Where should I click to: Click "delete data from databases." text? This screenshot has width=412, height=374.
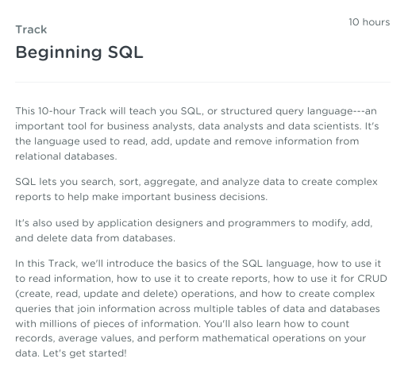point(106,238)
